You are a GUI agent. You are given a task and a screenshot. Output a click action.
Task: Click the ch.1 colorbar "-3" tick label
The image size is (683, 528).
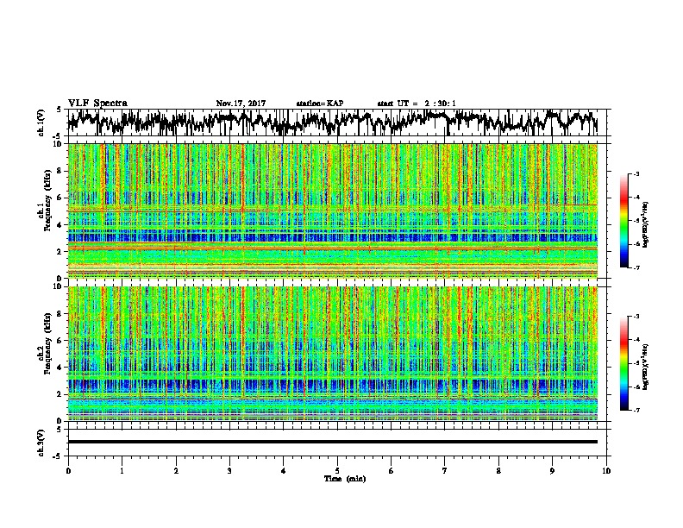tap(636, 173)
